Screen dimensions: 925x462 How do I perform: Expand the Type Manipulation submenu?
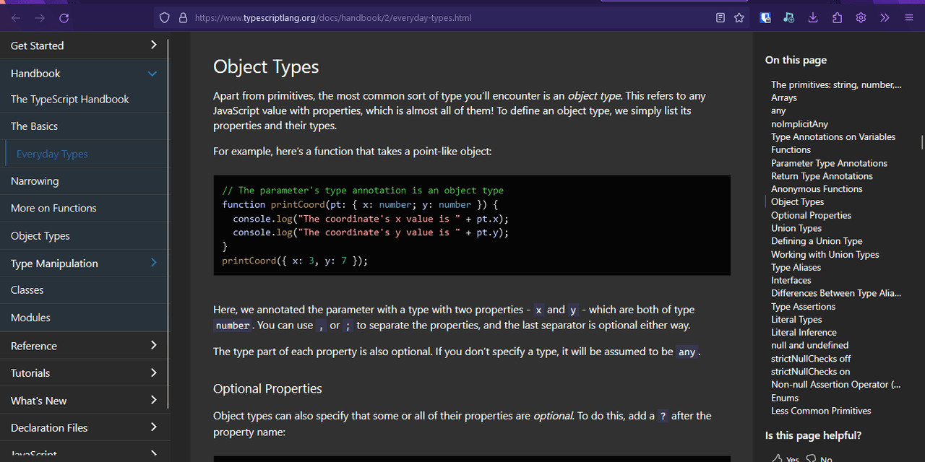pyautogui.click(x=153, y=263)
